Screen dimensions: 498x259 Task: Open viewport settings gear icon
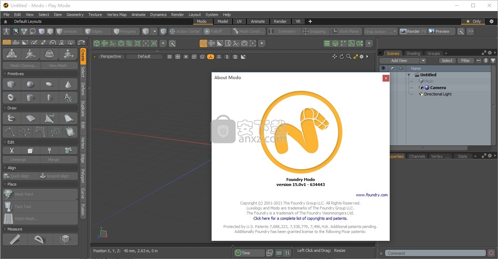[x=362, y=57]
